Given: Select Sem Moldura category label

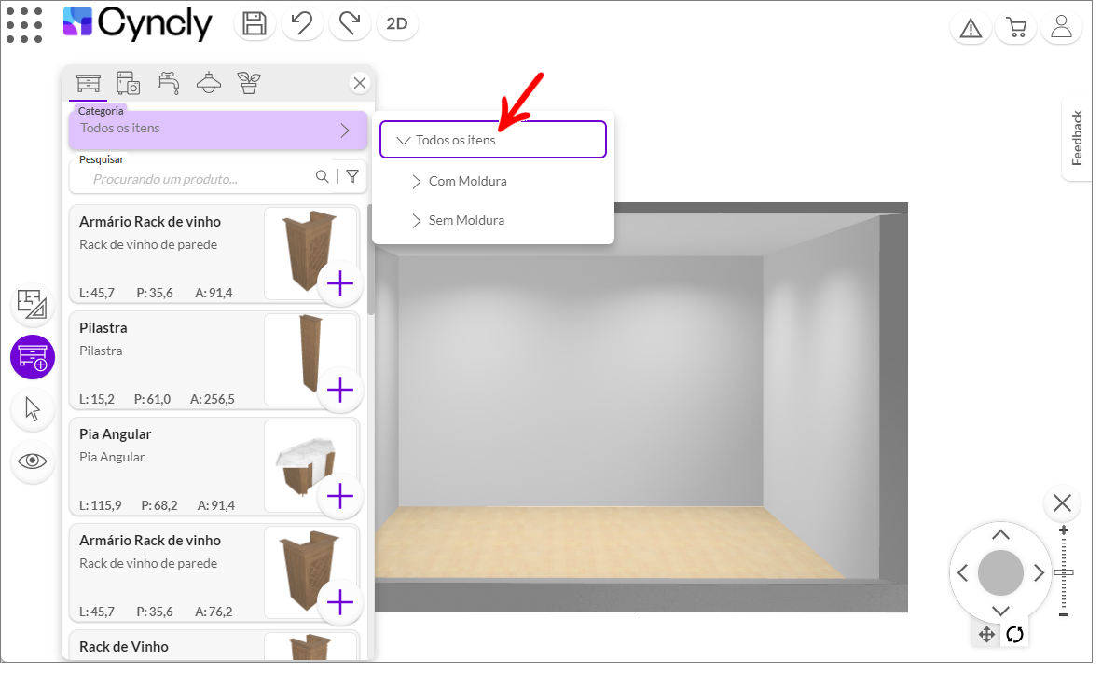Looking at the screenshot, I should [467, 221].
